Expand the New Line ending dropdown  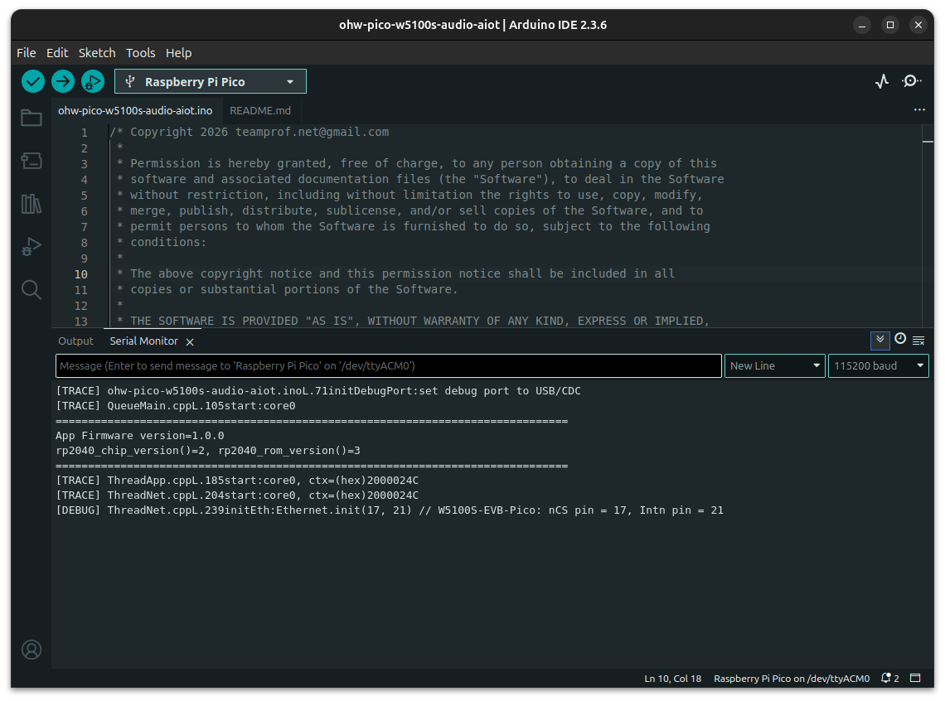click(x=774, y=365)
